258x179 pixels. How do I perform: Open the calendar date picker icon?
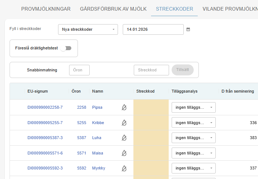coord(188,29)
